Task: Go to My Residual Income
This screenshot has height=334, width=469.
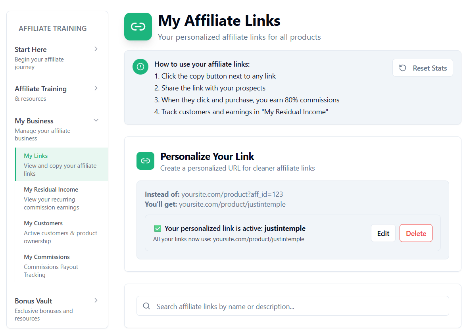Action: coord(51,190)
